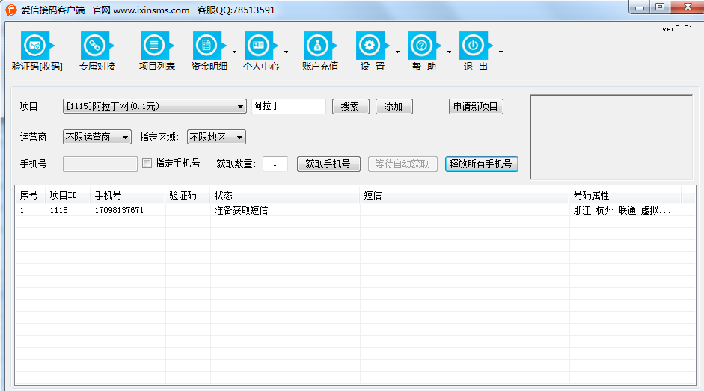Click the 获取数量 quantity field
Image resolution: width=704 pixels, height=391 pixels.
(x=275, y=164)
